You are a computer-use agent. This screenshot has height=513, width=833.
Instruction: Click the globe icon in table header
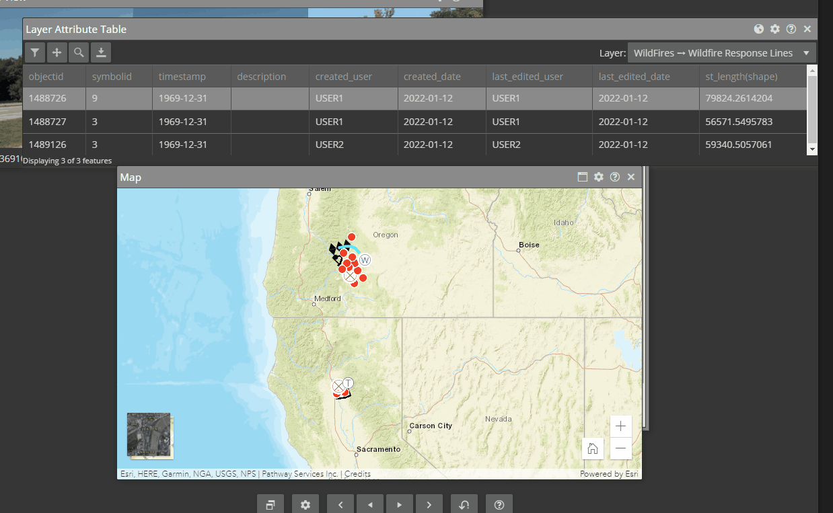coord(759,29)
